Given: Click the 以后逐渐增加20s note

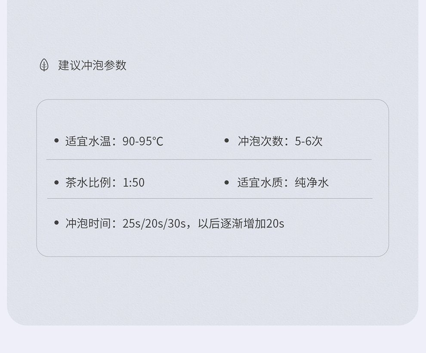Looking at the screenshot, I should tap(241, 224).
